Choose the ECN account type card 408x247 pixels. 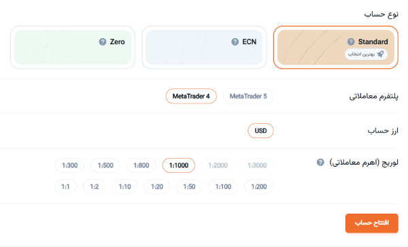[204, 48]
